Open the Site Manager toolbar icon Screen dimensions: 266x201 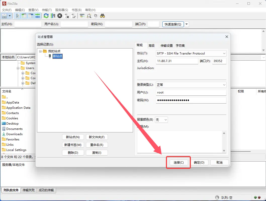(5, 16)
